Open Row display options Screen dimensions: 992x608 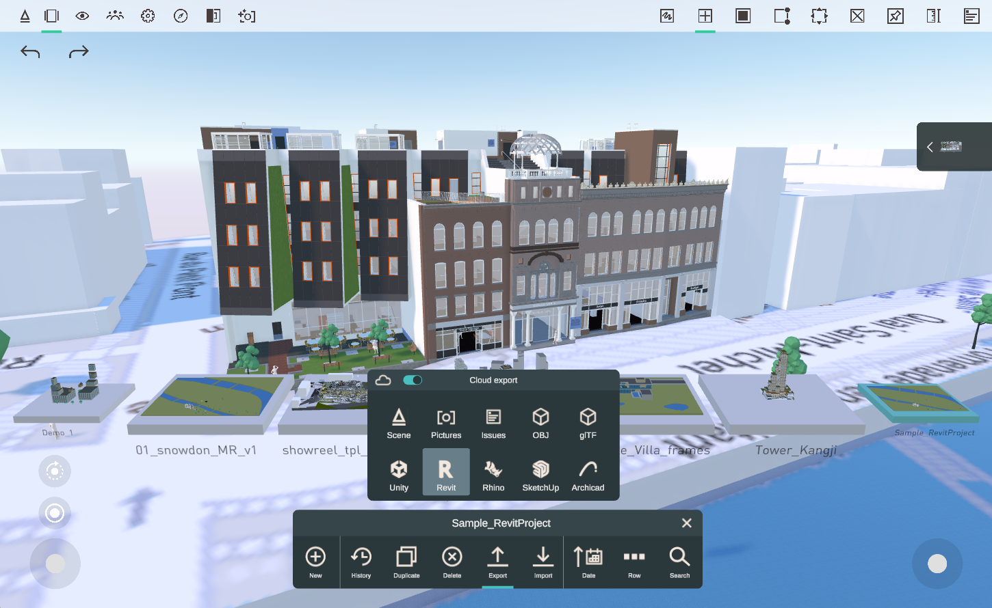pyautogui.click(x=634, y=562)
